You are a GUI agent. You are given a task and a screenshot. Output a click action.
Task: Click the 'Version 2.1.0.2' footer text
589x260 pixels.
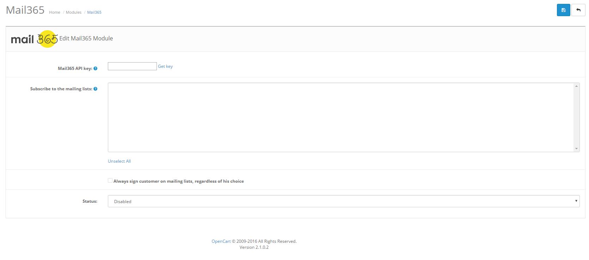(x=254, y=247)
